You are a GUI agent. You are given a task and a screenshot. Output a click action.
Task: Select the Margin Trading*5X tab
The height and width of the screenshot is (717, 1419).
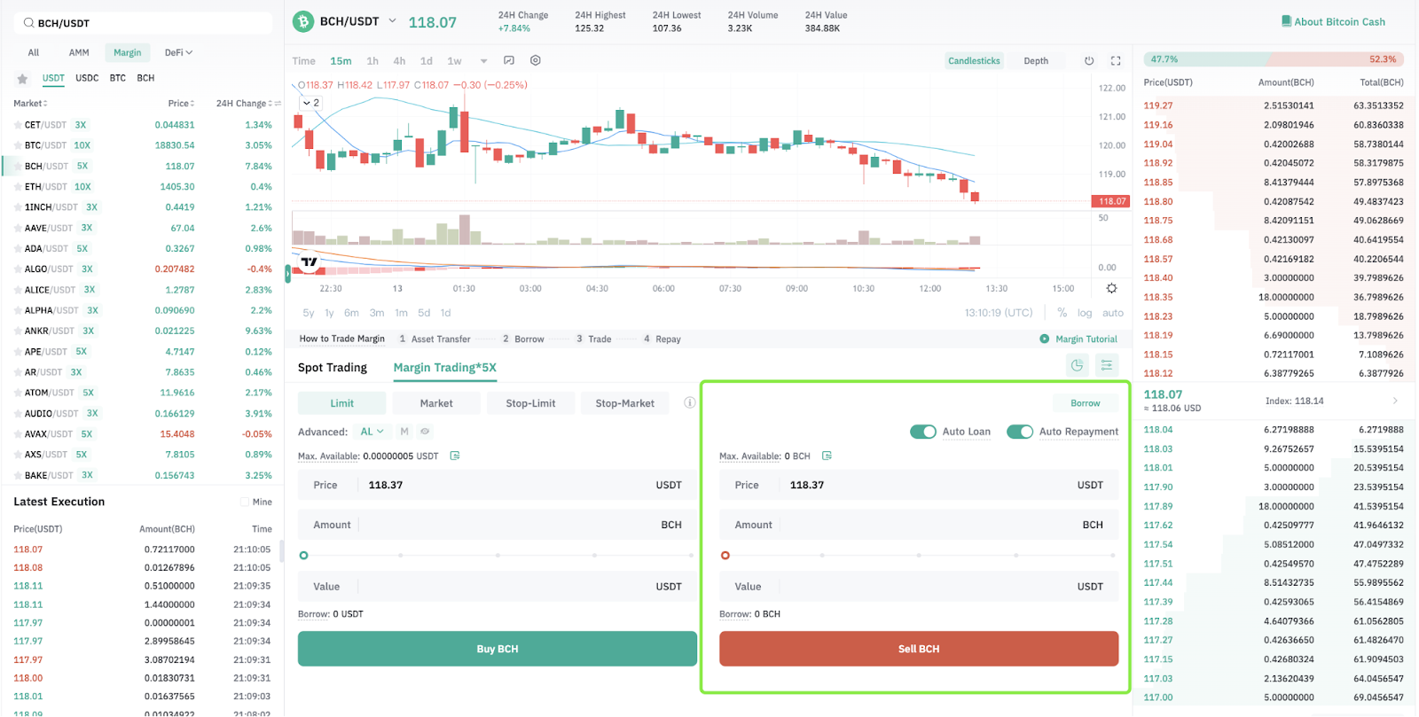[445, 368]
